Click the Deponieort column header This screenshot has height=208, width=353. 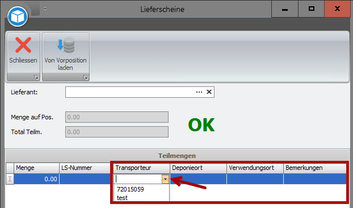click(x=198, y=168)
